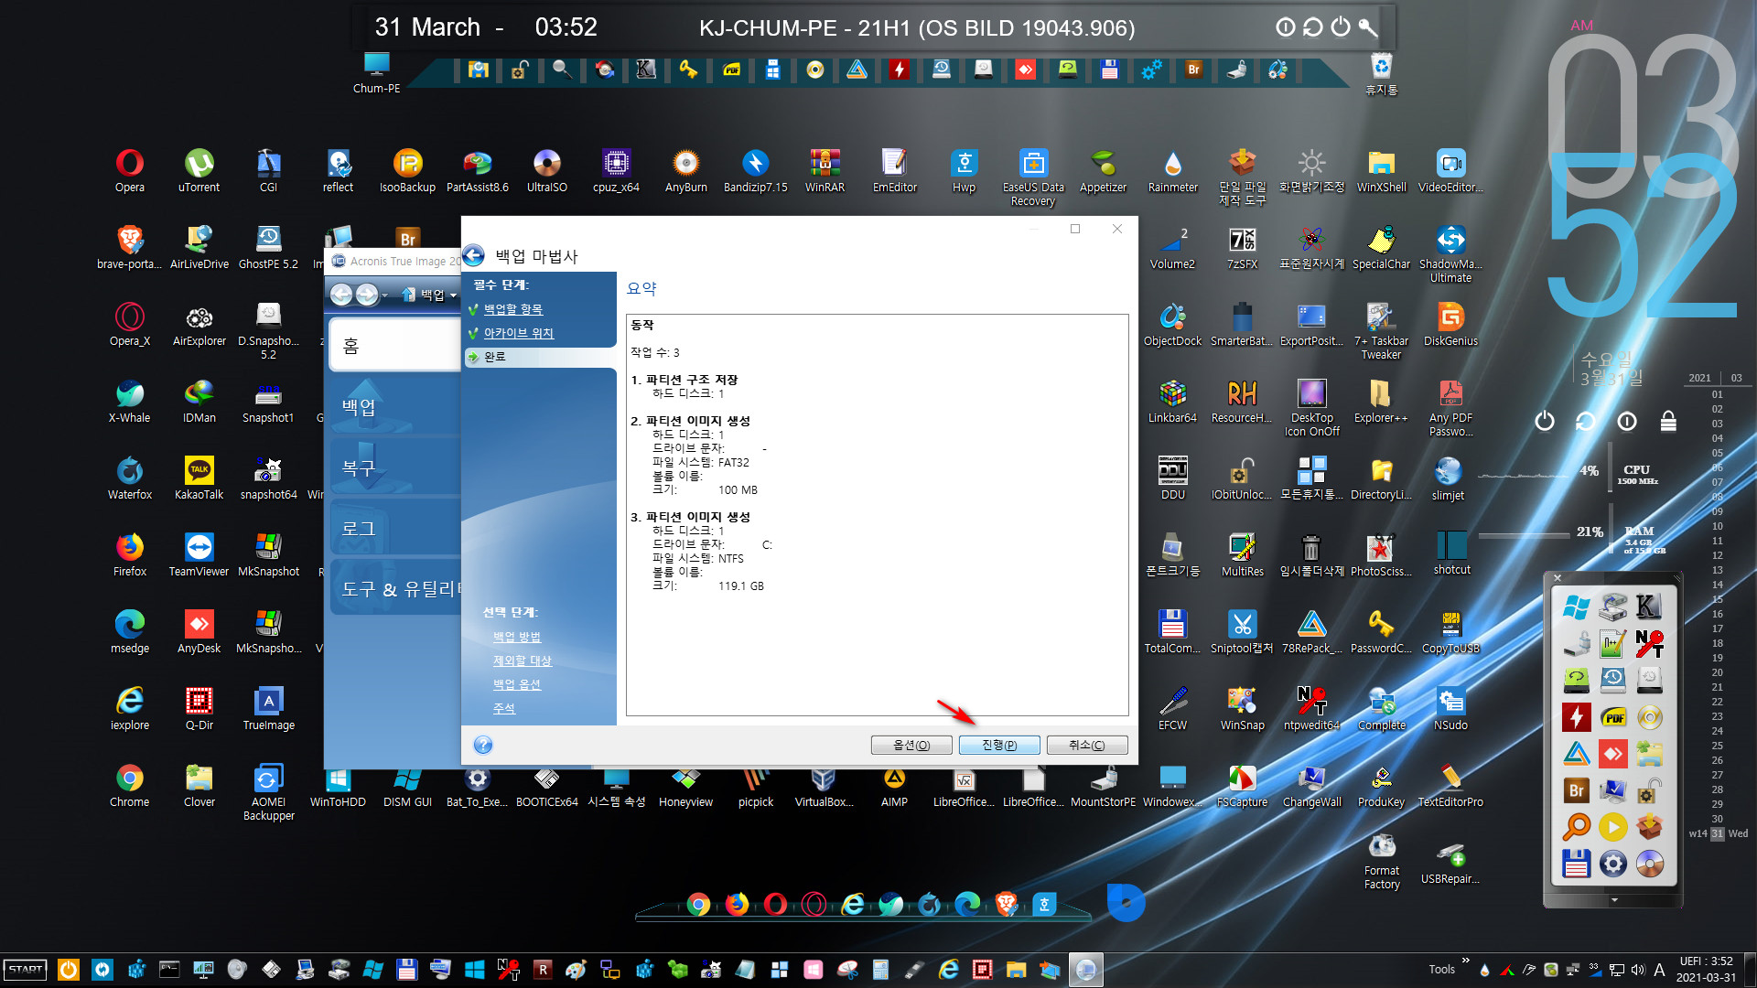Open the ShadowMaker Ultimate desktop icon
The height and width of the screenshot is (988, 1757).
tap(1450, 253)
